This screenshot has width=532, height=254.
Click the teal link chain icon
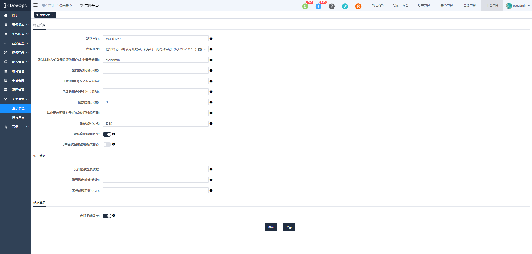[x=345, y=6]
